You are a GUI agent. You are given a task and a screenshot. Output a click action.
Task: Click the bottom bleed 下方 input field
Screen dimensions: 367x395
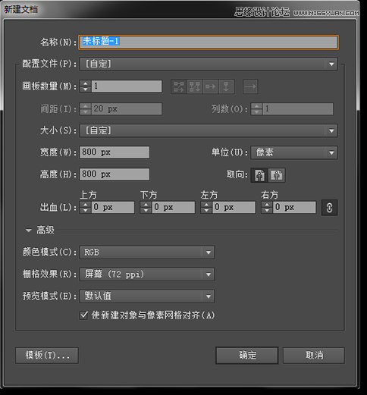click(x=174, y=208)
